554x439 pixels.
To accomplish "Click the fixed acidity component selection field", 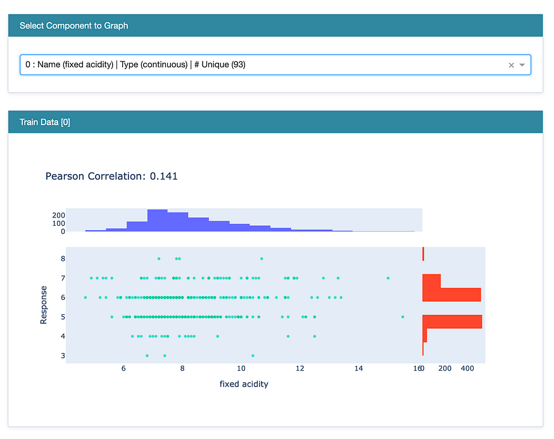I will click(275, 65).
